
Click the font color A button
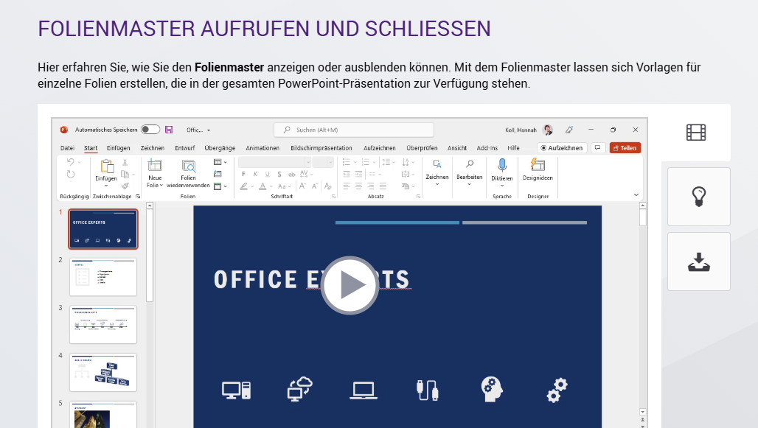click(x=262, y=186)
